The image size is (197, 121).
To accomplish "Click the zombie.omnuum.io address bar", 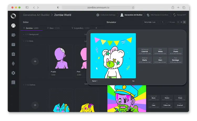I will pos(98,8).
